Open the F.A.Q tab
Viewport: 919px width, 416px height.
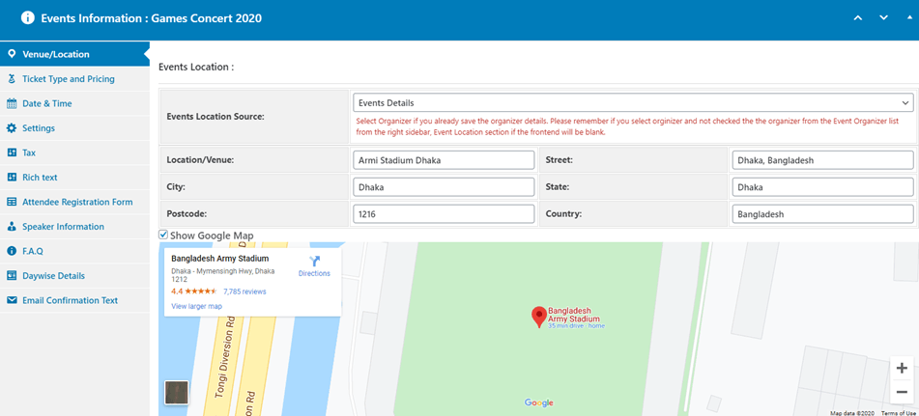coord(75,251)
